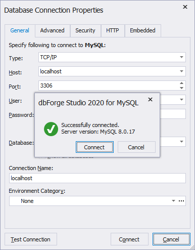This screenshot has height=250, width=195.
Task: Close the Database Connection Properties dialog
Action: click(x=185, y=7)
